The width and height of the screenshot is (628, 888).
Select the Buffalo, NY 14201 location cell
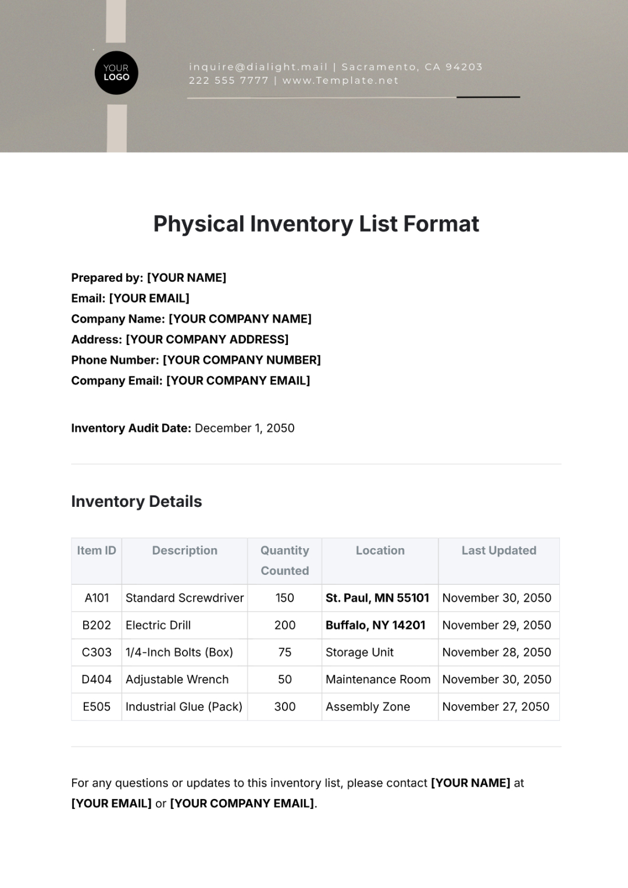pyautogui.click(x=375, y=626)
